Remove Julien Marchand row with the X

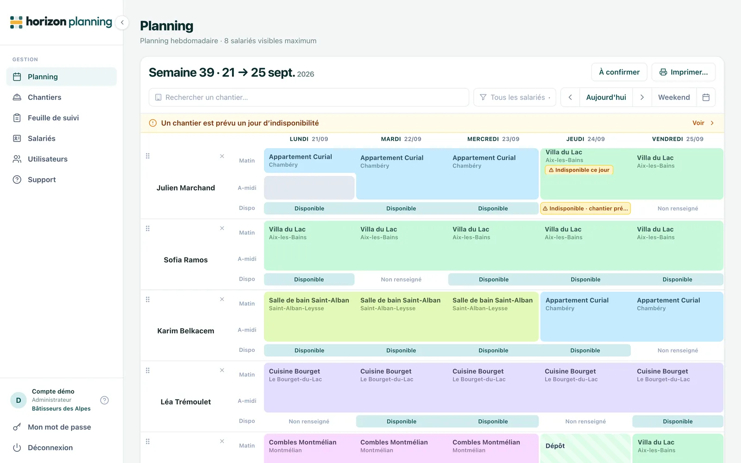222,156
